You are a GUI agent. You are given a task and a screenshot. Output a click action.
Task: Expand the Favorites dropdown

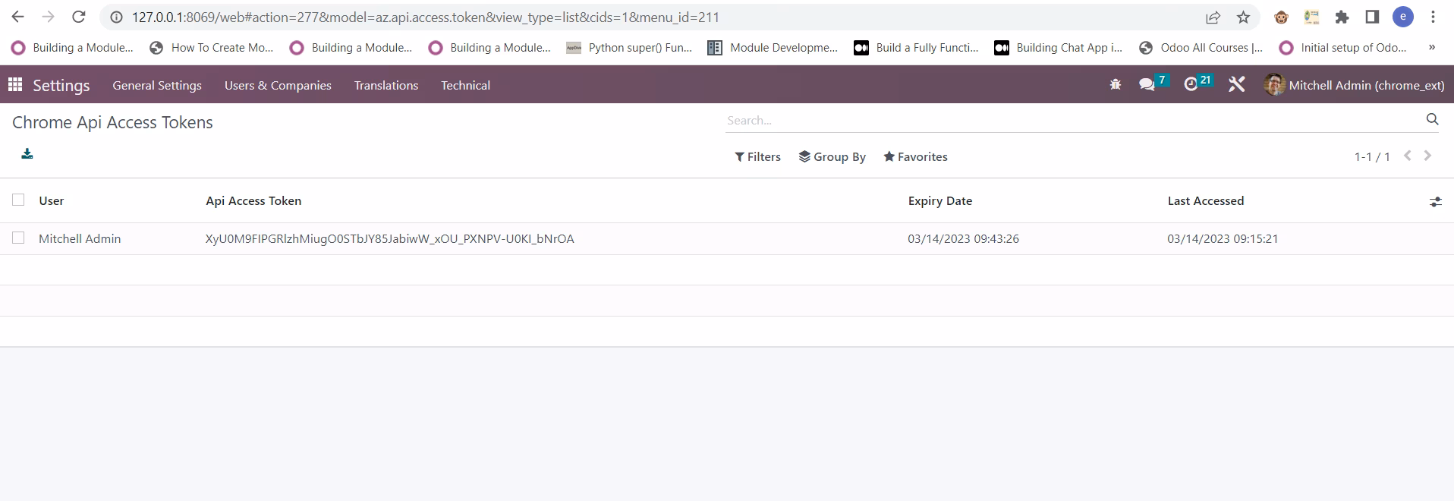pos(915,156)
